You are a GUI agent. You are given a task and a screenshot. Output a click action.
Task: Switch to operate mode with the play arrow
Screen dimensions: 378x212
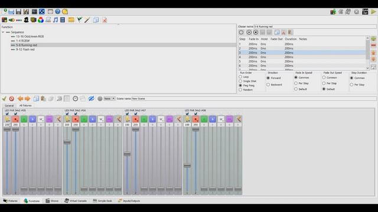(x=373, y=12)
